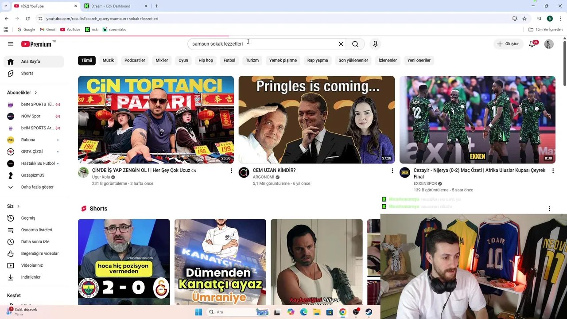Image resolution: width=567 pixels, height=319 pixels.
Task: Click EXXENSPOR channel avatar
Action: coord(405,172)
